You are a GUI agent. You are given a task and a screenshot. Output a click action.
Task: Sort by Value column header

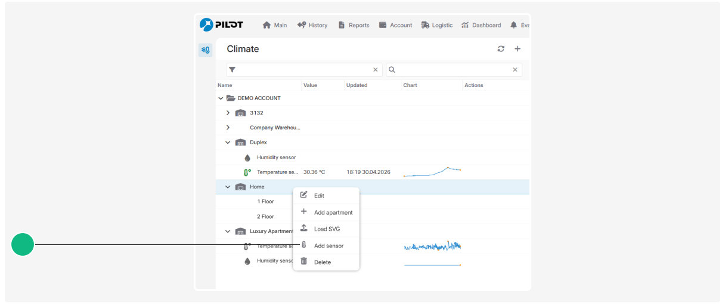click(x=310, y=85)
